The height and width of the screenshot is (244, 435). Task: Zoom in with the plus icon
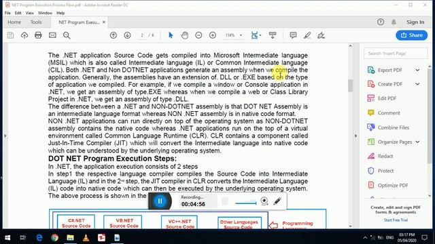[x=213, y=35]
